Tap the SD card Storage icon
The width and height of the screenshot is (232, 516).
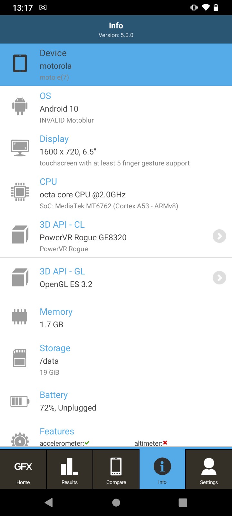[20, 358]
